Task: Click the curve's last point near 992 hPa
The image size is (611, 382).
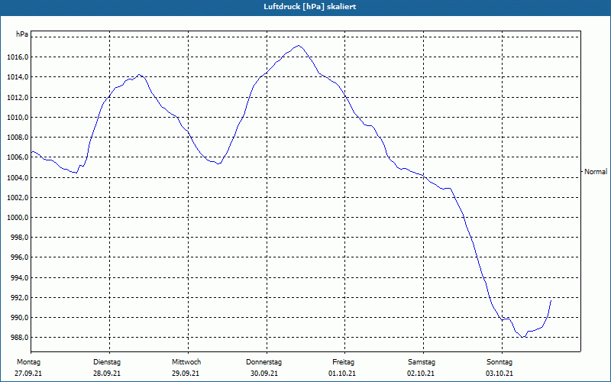Action: click(551, 300)
